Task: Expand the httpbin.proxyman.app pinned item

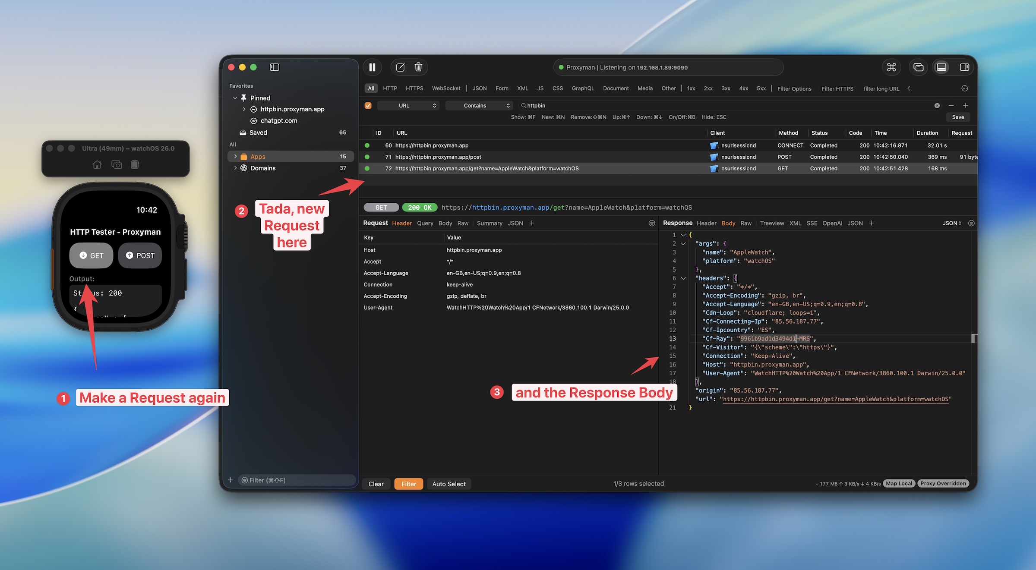Action: click(x=245, y=109)
